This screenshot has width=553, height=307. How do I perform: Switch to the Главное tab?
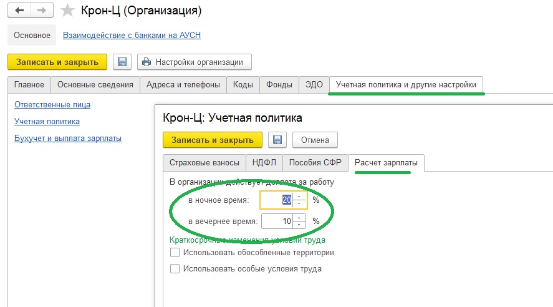[x=29, y=85]
